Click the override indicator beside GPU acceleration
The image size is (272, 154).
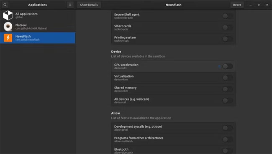pos(219,66)
